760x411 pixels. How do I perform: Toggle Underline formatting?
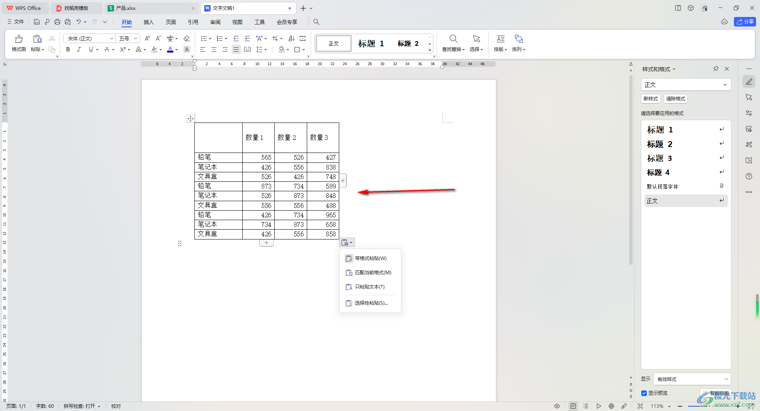coord(91,49)
